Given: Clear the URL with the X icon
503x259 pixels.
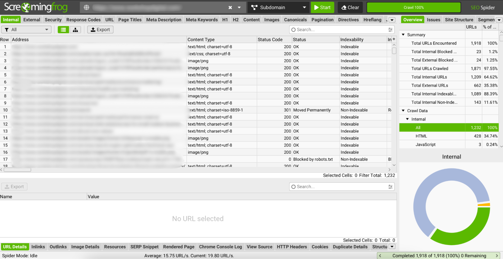Looking at the screenshot, I should point(230,8).
